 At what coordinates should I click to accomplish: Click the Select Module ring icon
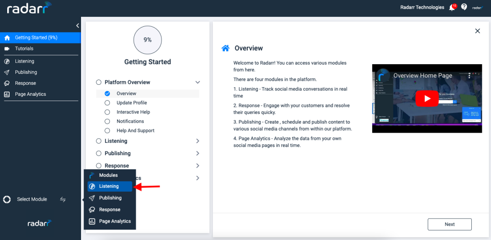click(x=7, y=199)
